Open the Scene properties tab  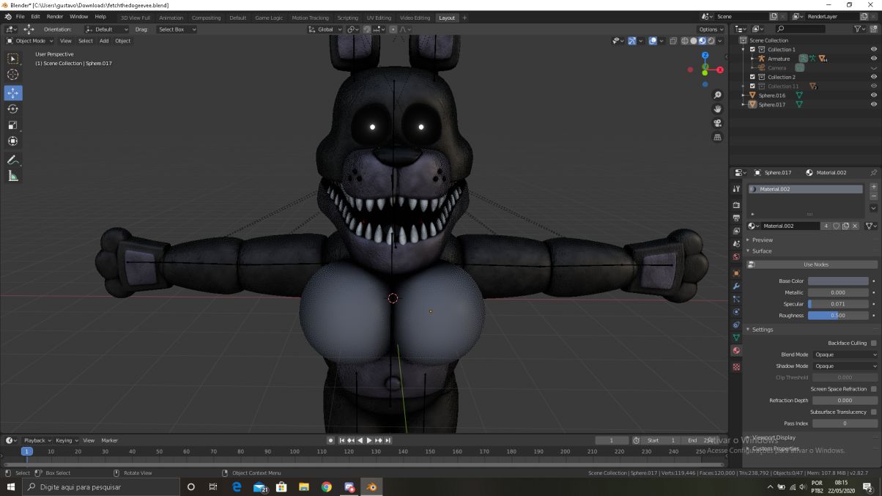(x=736, y=244)
